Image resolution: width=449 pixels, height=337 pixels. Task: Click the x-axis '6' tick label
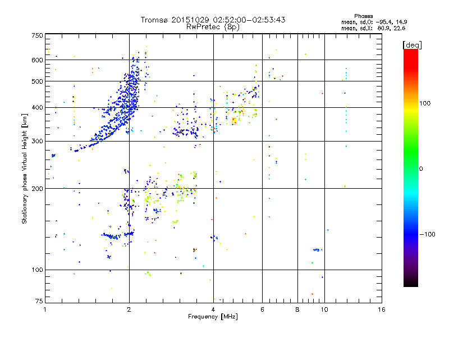(x=262, y=309)
